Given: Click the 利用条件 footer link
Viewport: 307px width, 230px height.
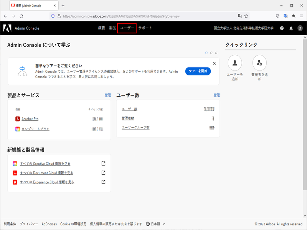Looking at the screenshot, I should pos(10,224).
